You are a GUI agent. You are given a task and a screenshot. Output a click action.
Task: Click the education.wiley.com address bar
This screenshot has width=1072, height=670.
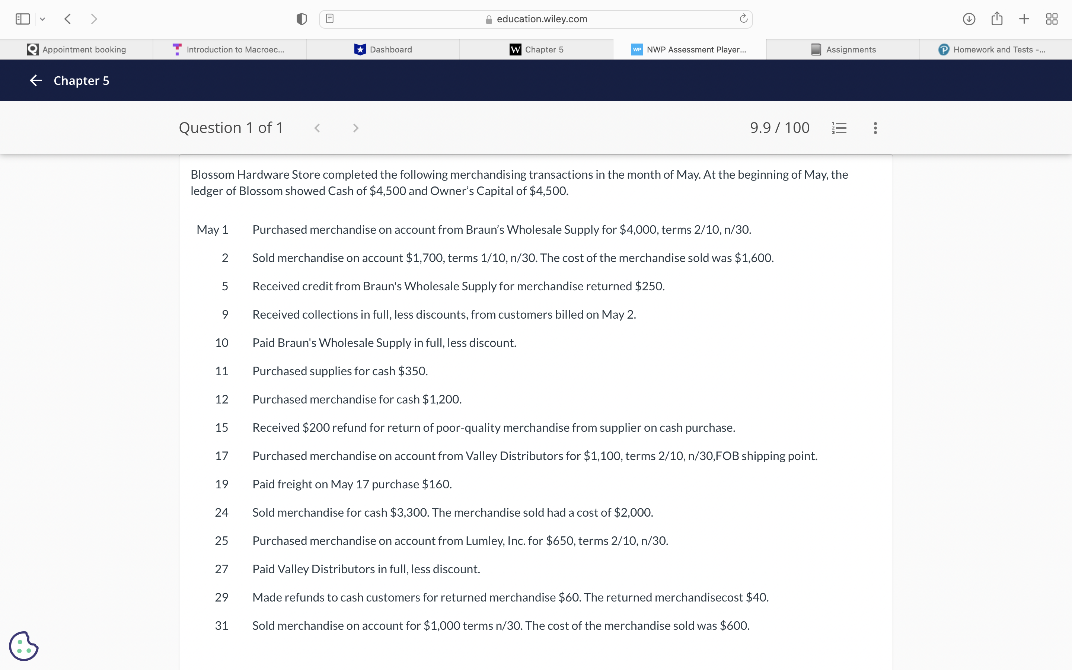tap(541, 19)
